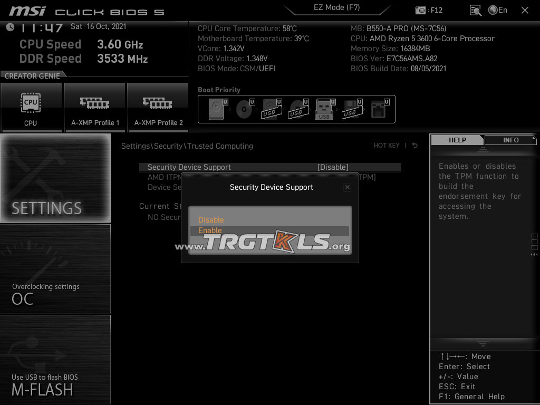Open the OC overclocking settings section
Image resolution: width=540 pixels, height=405 pixels.
pos(55,269)
